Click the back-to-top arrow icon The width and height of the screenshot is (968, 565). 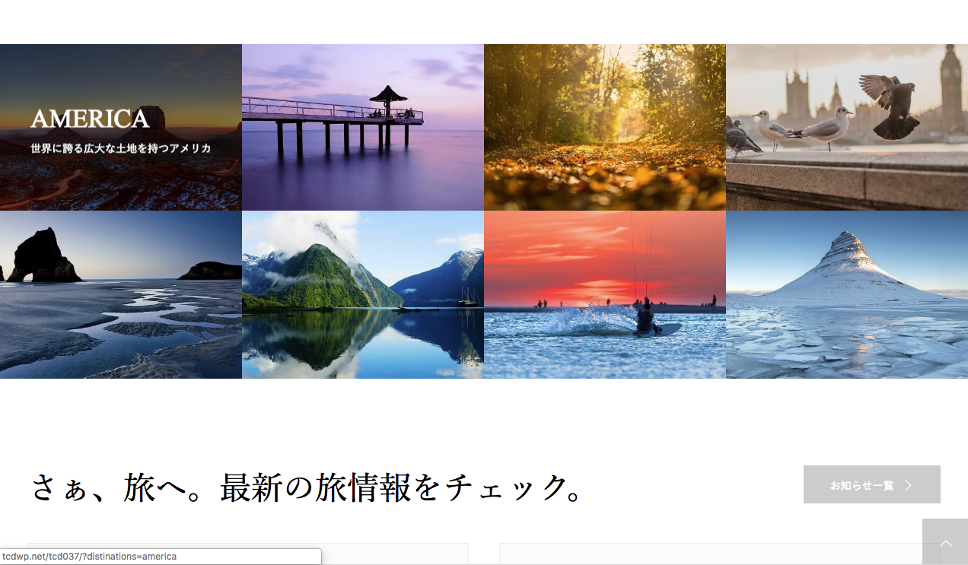pos(946,543)
